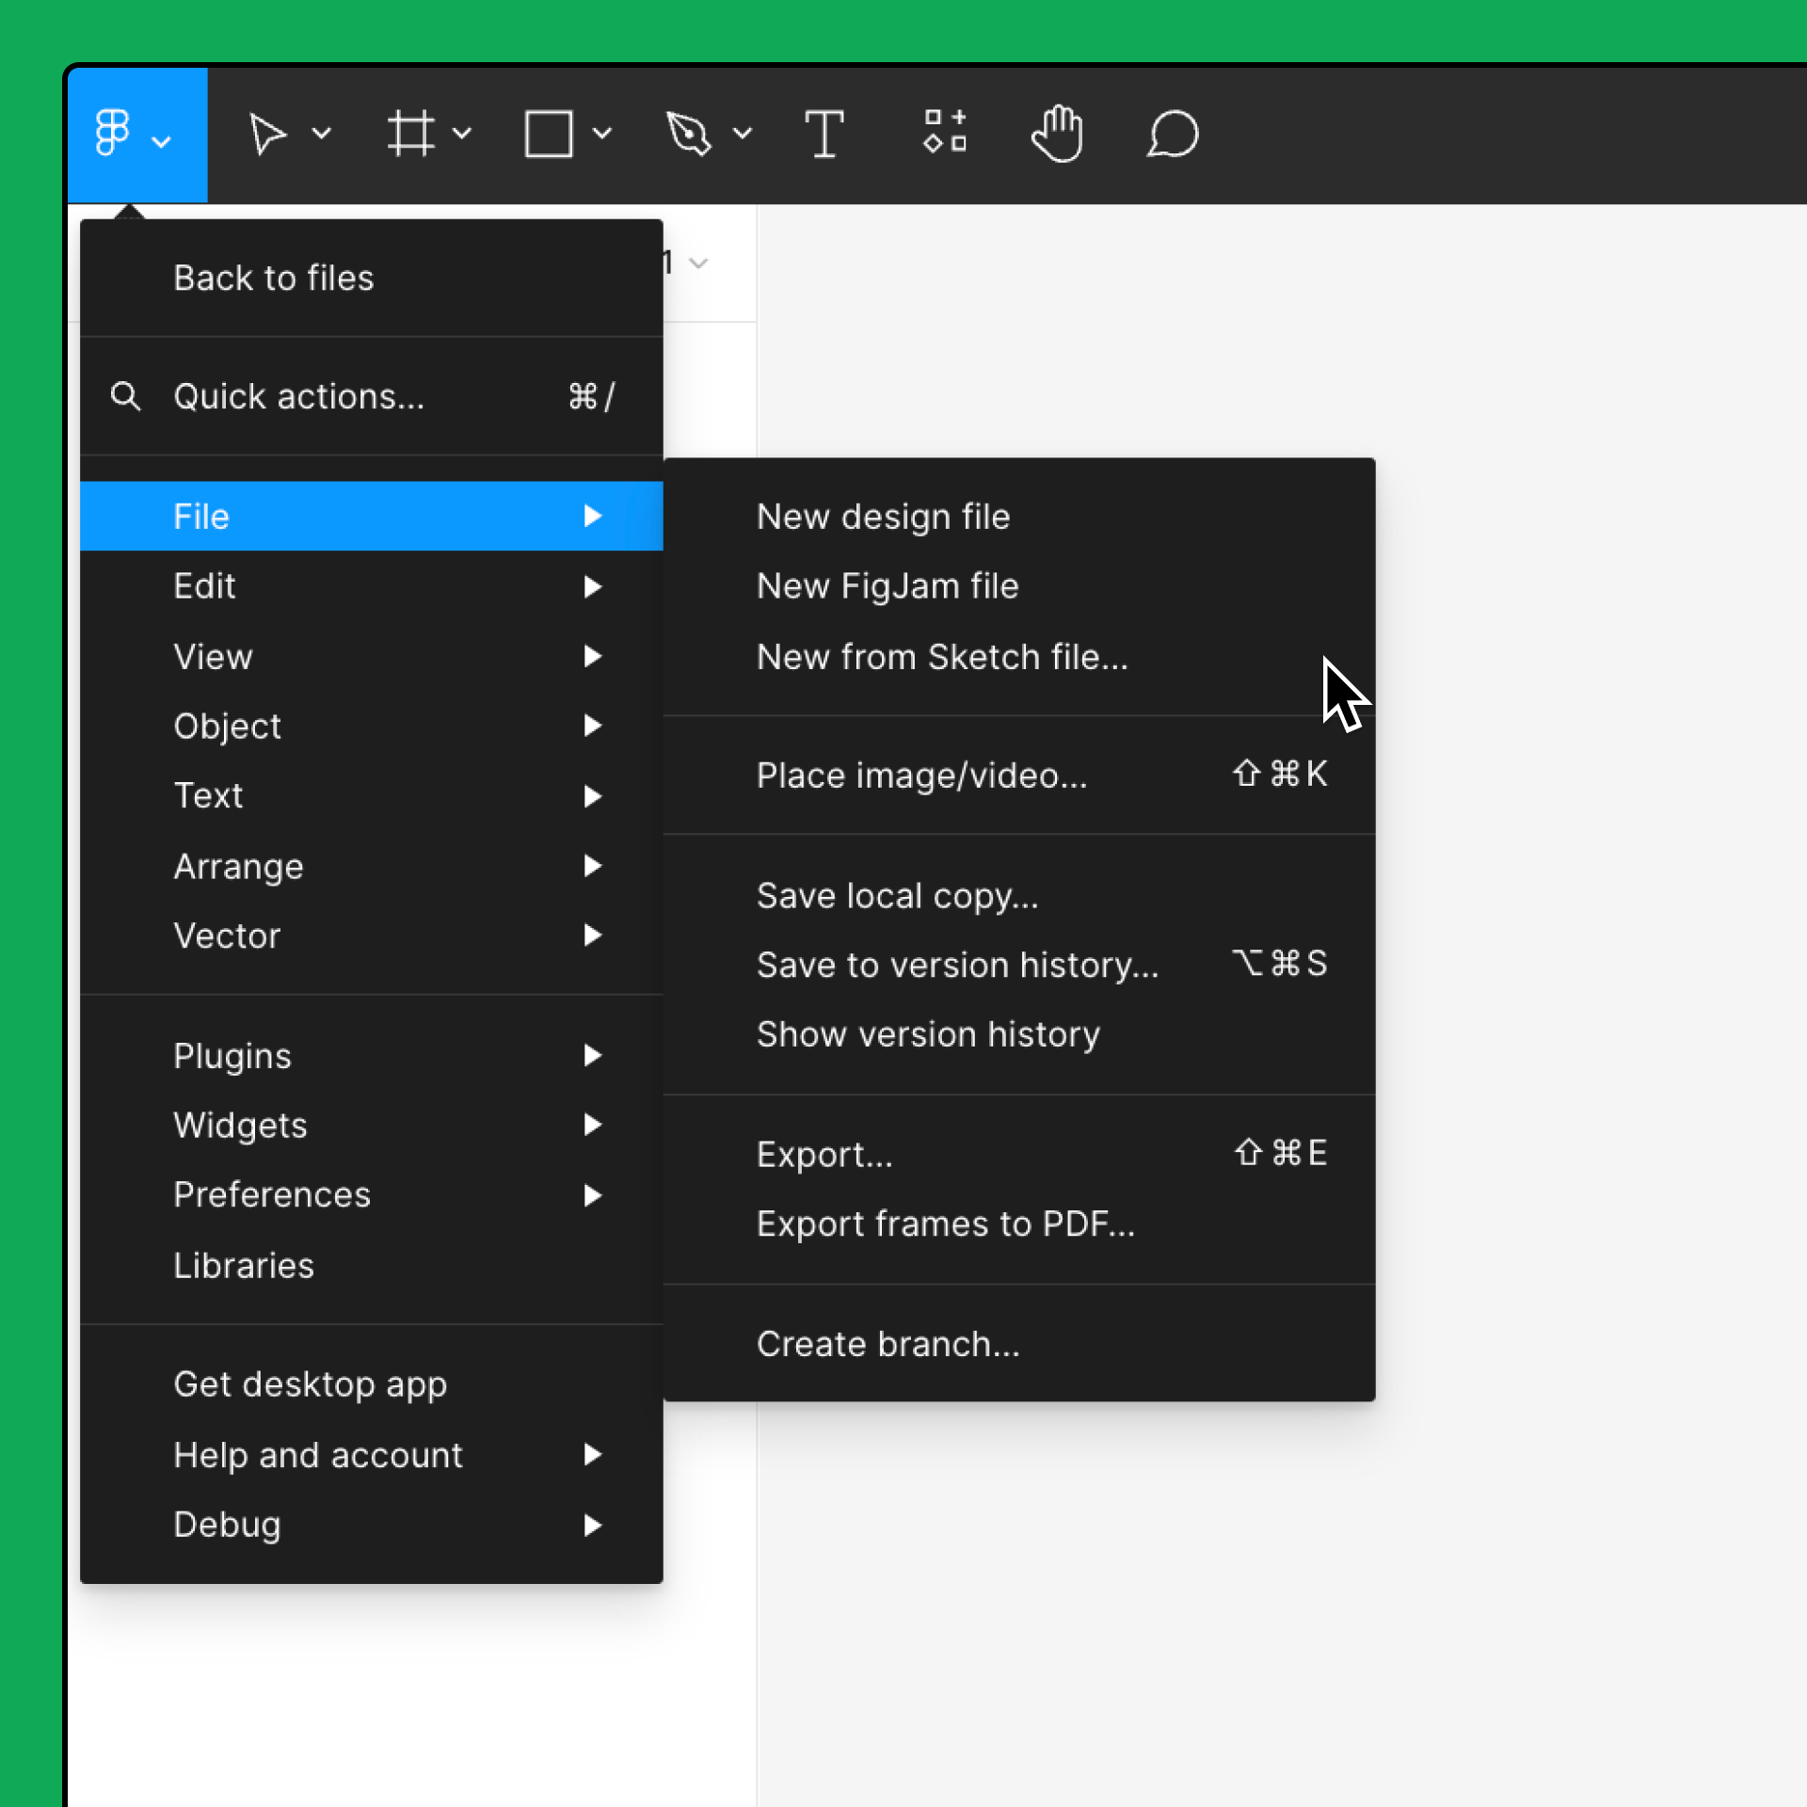The image size is (1807, 1807).
Task: Choose Place image/video...
Action: 1019,776
